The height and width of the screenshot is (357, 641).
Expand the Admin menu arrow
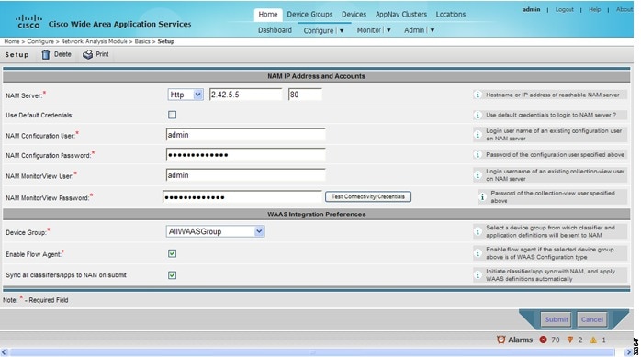click(433, 30)
